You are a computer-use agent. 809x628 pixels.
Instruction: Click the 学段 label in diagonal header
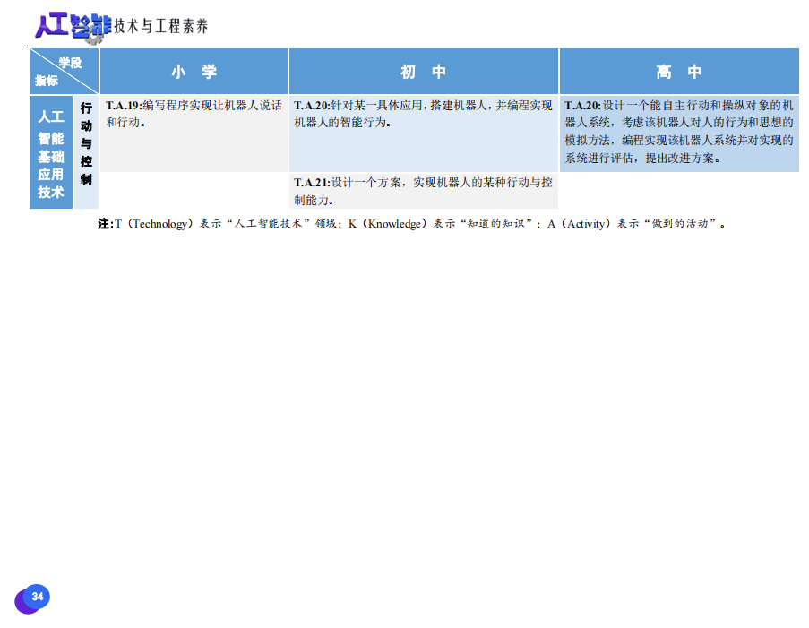pyautogui.click(x=71, y=63)
